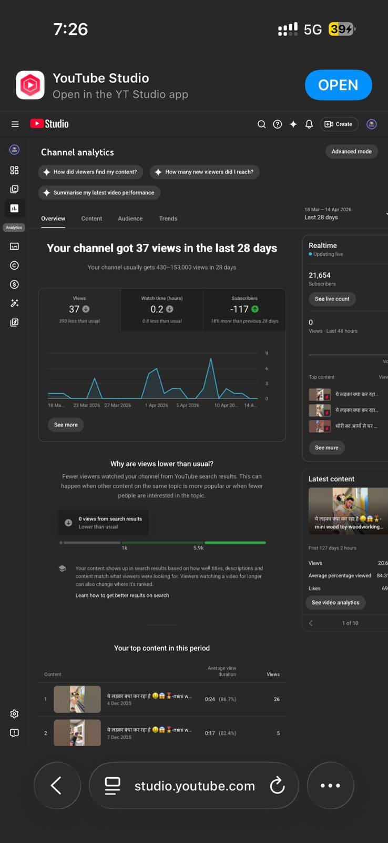
Task: Open the help question mark icon
Action: pyautogui.click(x=278, y=124)
